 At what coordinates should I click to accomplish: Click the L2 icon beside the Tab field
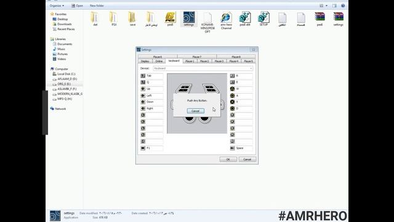coord(143,76)
